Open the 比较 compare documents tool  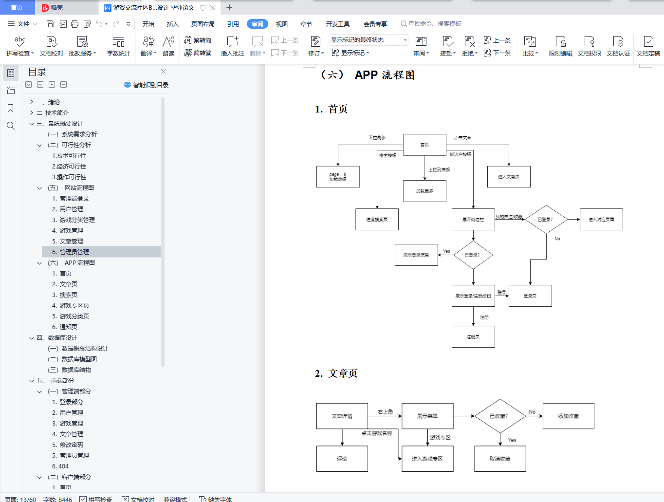point(530,46)
